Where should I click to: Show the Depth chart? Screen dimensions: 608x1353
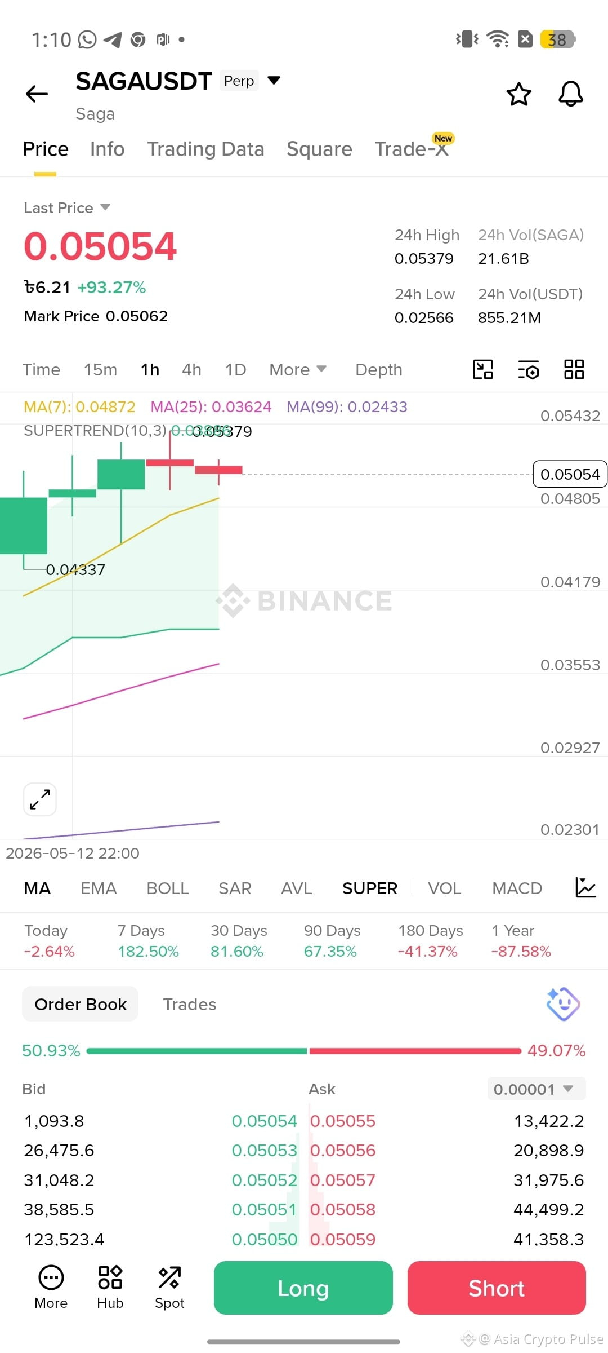[x=379, y=369]
